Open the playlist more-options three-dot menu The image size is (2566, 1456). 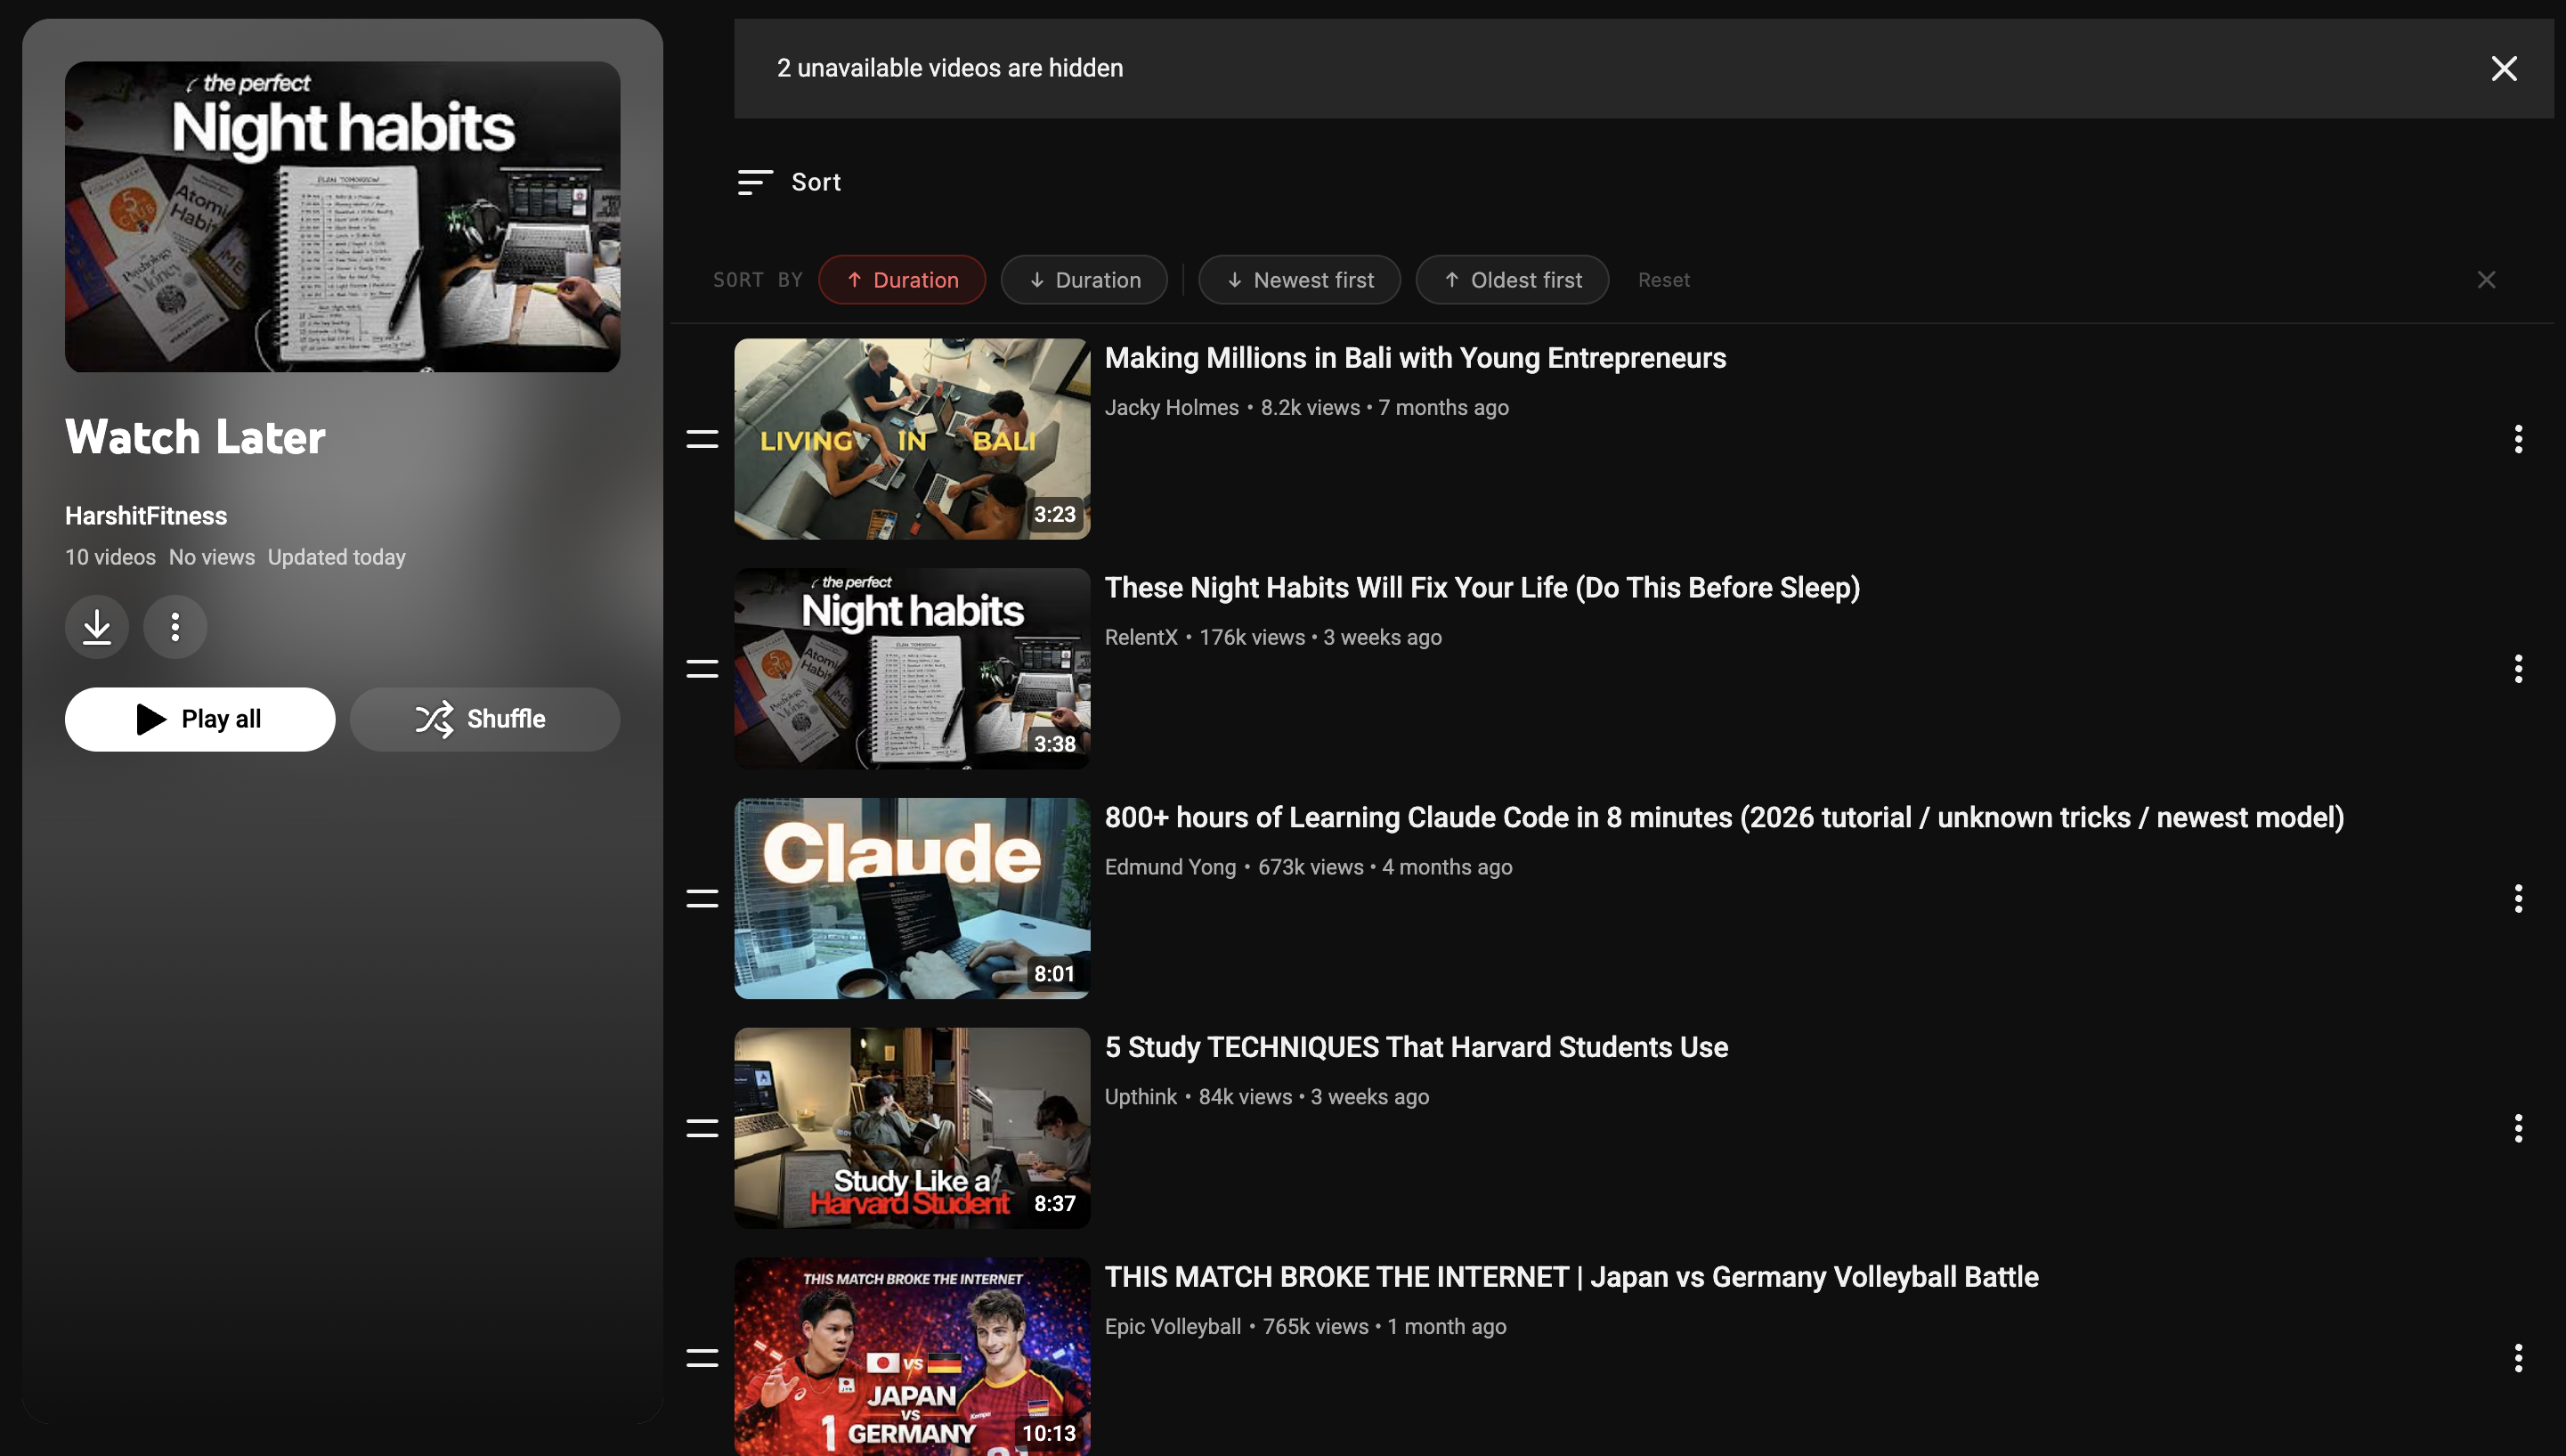175,627
